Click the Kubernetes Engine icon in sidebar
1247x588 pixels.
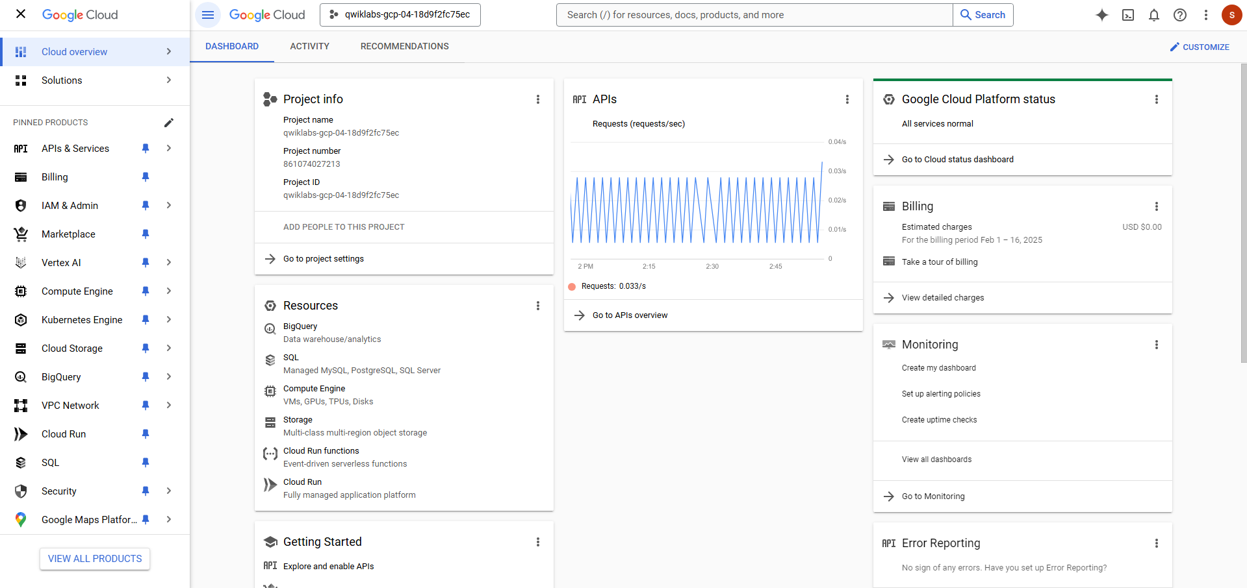pyautogui.click(x=21, y=320)
